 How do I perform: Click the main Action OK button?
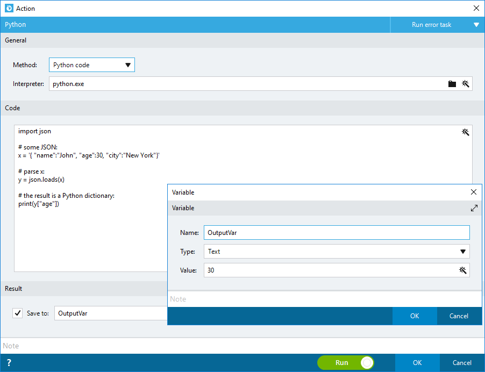point(417,363)
